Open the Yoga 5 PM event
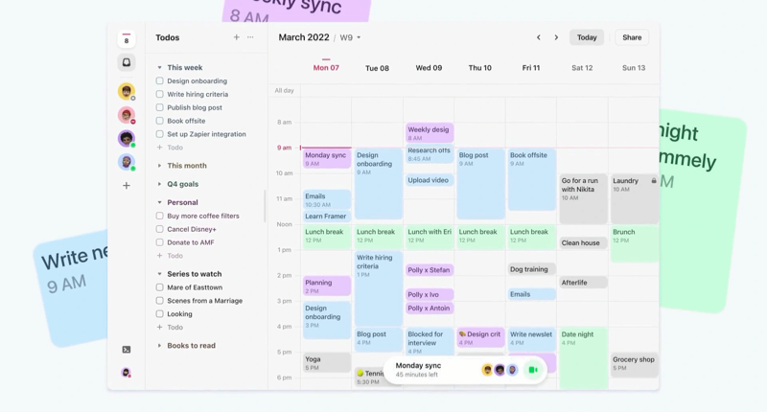This screenshot has height=412, width=767. point(327,362)
